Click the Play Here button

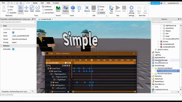click(x=111, y=9)
